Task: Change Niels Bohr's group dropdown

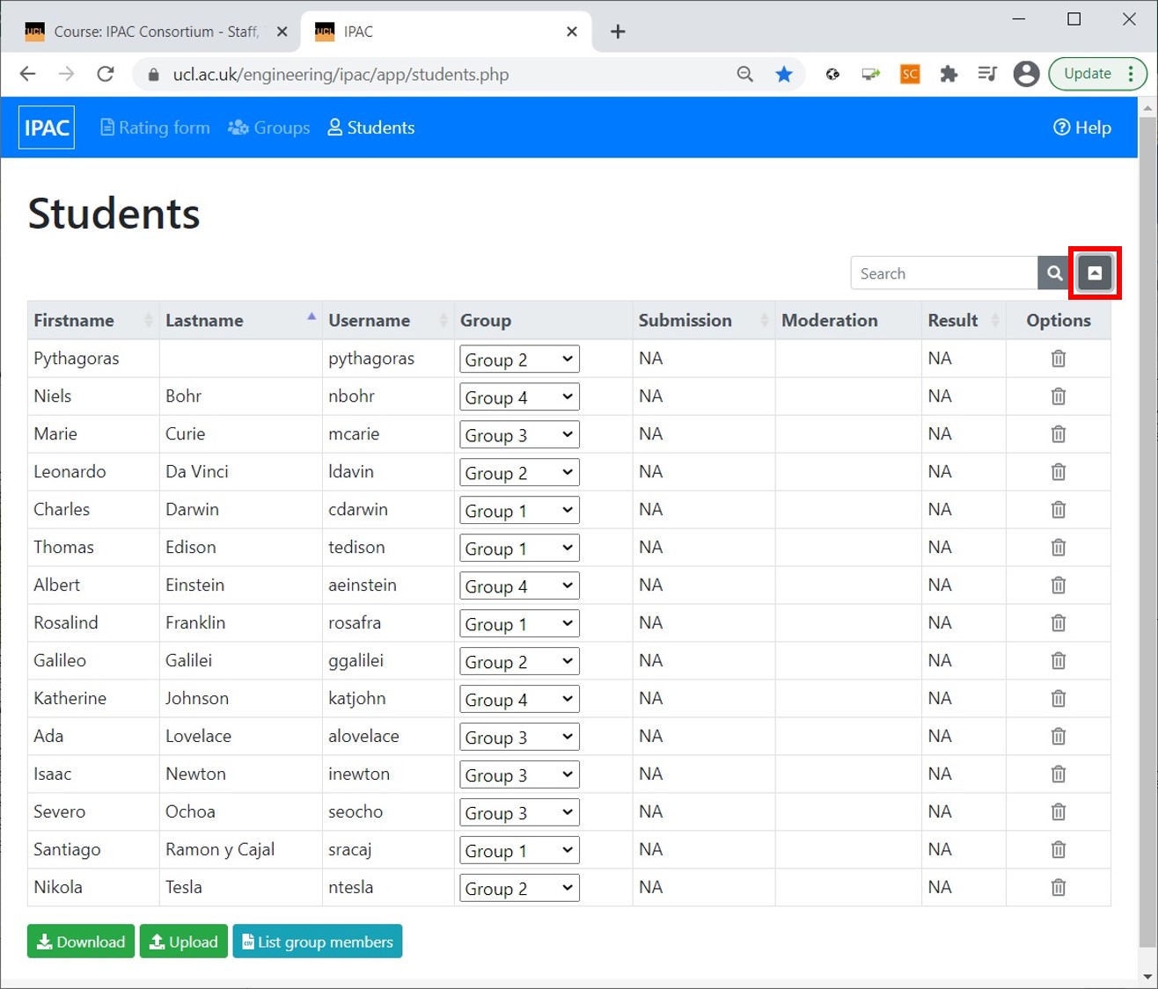Action: pyautogui.click(x=519, y=396)
